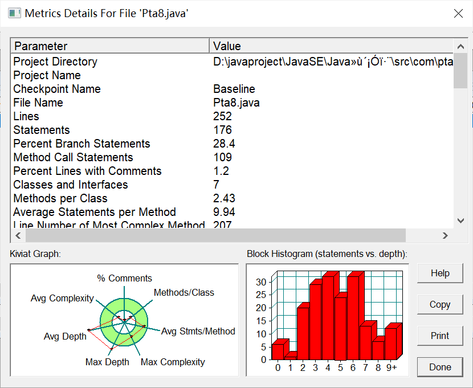Click the 28.4 percent branch value
Viewport: 473px width, 388px height.
coord(224,144)
